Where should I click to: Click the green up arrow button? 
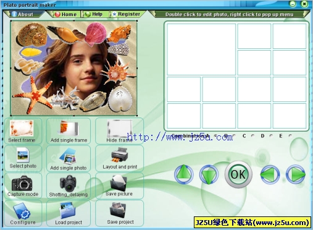tap(183, 174)
